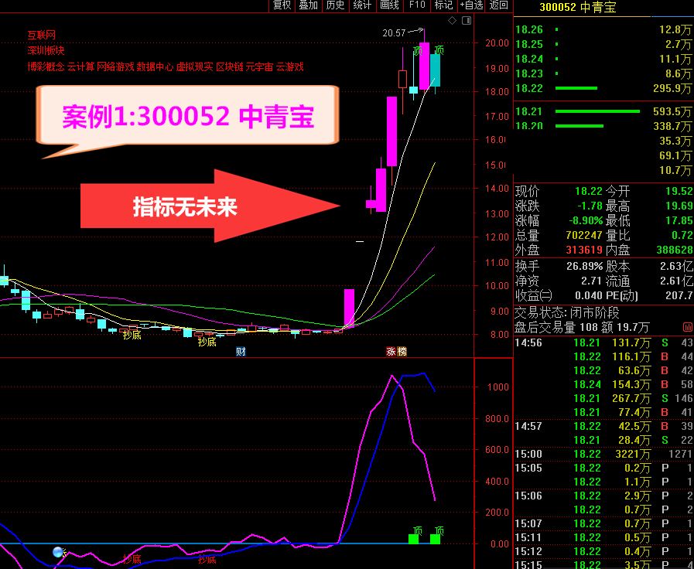Viewport: 694px width, 569px height.
Task: Select the 18.24 order book price
Action: click(x=529, y=59)
